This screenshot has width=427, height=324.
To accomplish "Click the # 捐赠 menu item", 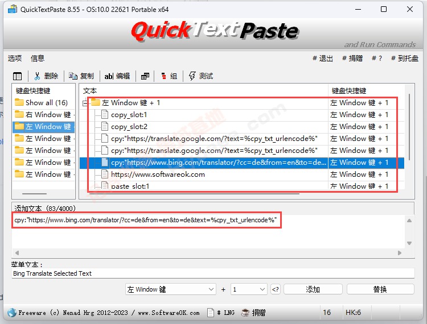I will 352,59.
